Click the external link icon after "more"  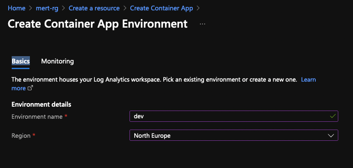click(x=30, y=88)
